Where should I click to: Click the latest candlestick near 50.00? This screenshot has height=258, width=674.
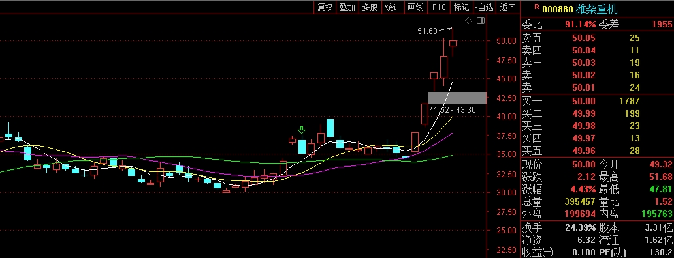pos(453,42)
